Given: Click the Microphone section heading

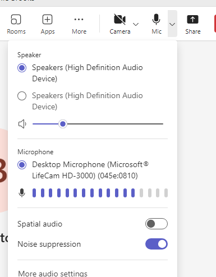Looking at the screenshot, I should 35,152.
